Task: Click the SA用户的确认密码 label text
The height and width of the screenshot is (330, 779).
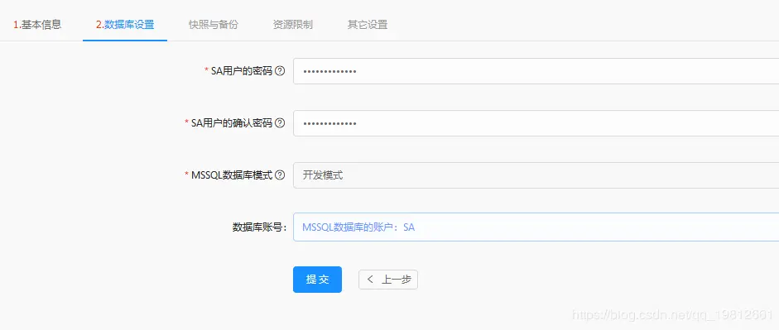Action: click(232, 123)
